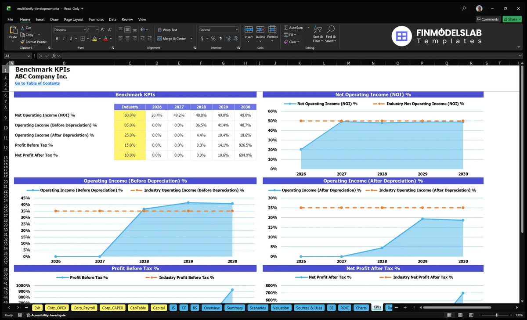
Task: Click inside the formula bar
Action: [292, 56]
